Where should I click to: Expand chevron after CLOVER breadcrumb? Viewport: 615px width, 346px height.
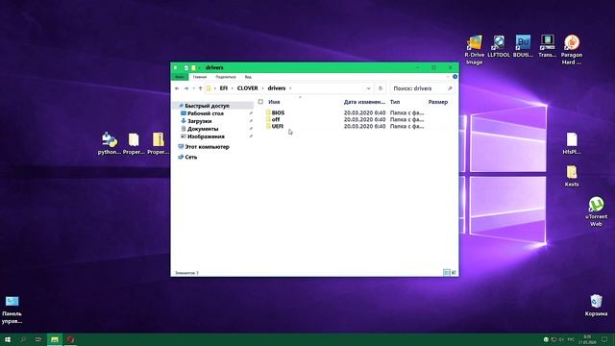[x=262, y=88]
